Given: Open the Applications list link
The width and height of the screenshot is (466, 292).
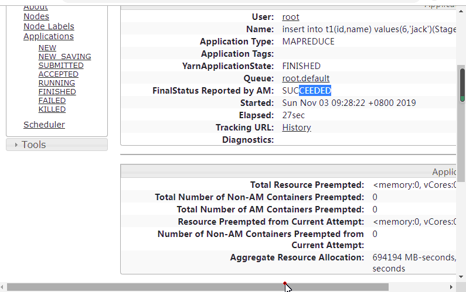Looking at the screenshot, I should tap(49, 36).
